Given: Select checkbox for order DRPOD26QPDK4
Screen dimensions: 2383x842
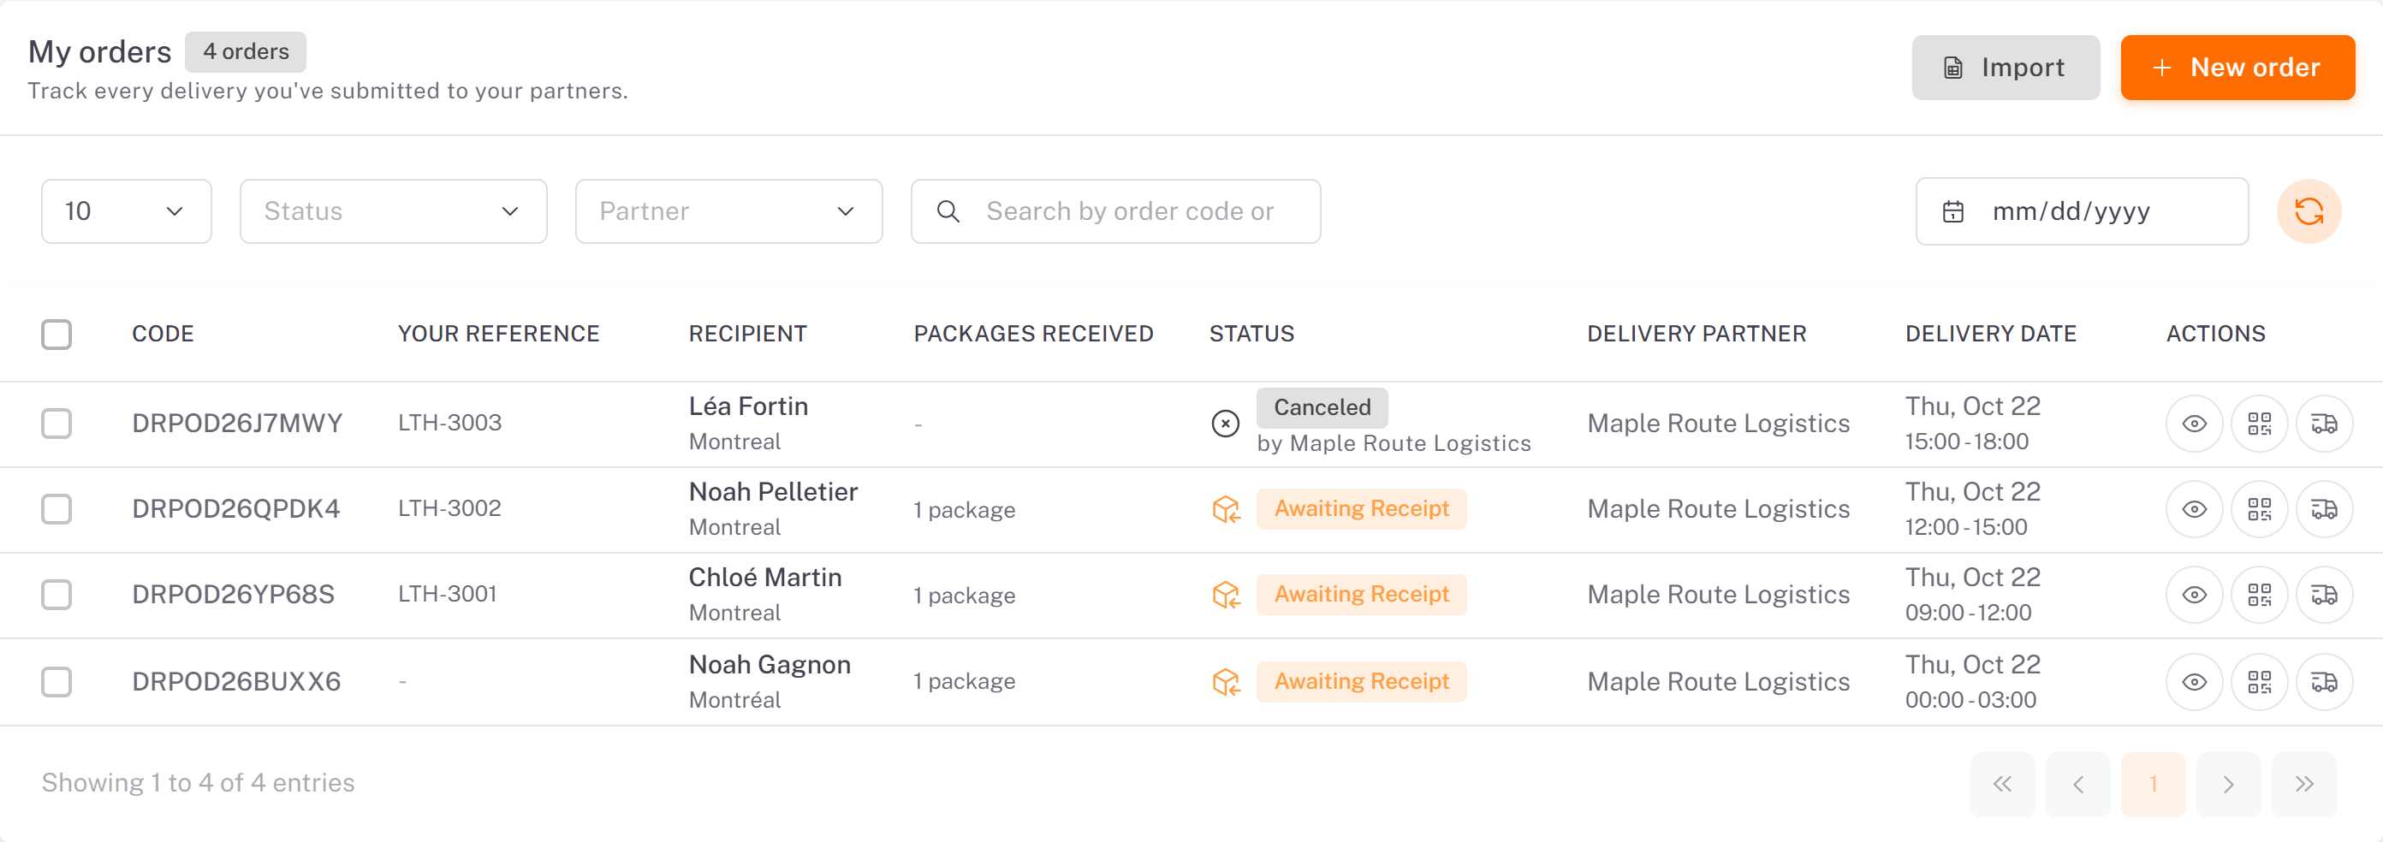Looking at the screenshot, I should coord(56,509).
